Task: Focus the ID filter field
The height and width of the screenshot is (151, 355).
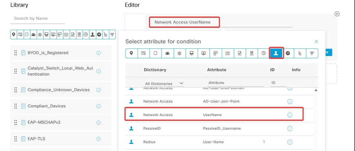Action: point(278,83)
